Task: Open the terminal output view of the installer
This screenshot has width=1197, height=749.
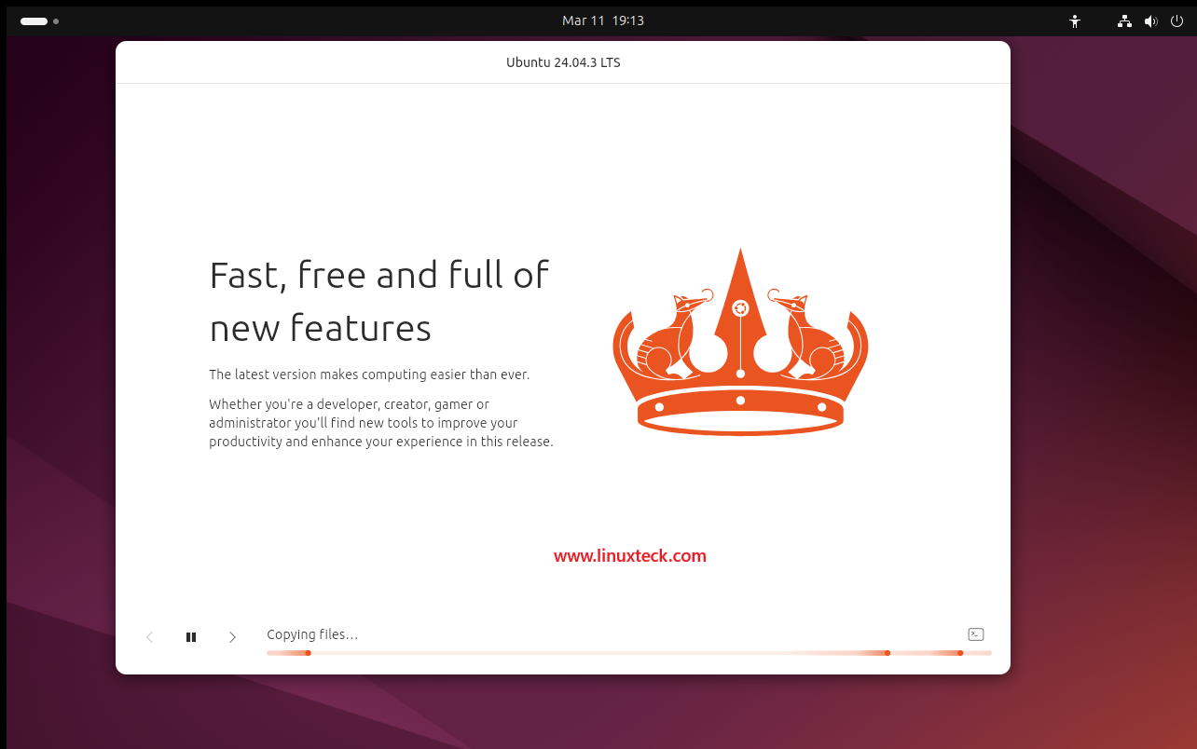Action: (x=976, y=633)
